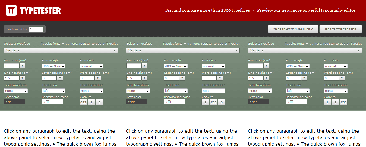Image resolution: width=366 pixels, height=147 pixels.
Task: Copy first column settings to column 2
Action: coord(91,102)
